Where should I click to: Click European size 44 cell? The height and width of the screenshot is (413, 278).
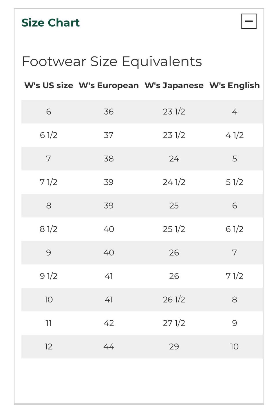click(x=109, y=346)
